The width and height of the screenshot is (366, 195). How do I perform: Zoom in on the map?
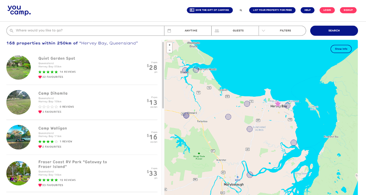[x=169, y=45]
